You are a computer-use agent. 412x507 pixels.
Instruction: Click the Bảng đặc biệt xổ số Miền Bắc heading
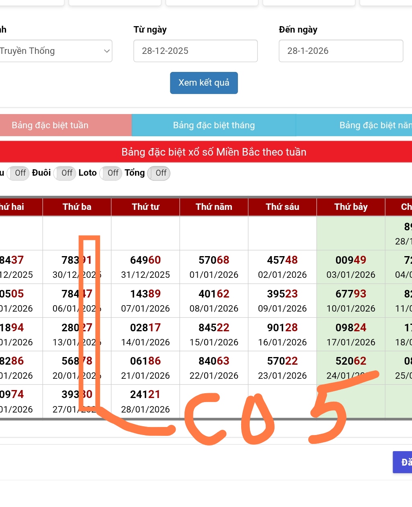(214, 152)
